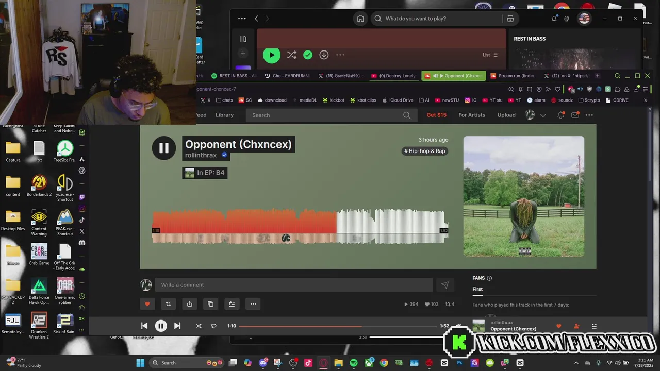Open the iCloud Drive bookmark
The width and height of the screenshot is (660, 371).
397,100
